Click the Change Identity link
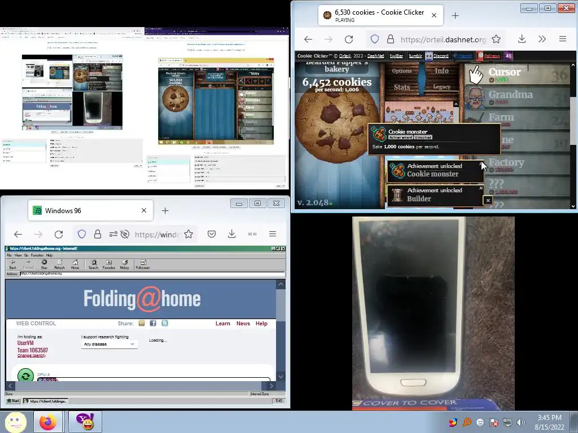Screen dimensions: 578x433 tap(32, 356)
